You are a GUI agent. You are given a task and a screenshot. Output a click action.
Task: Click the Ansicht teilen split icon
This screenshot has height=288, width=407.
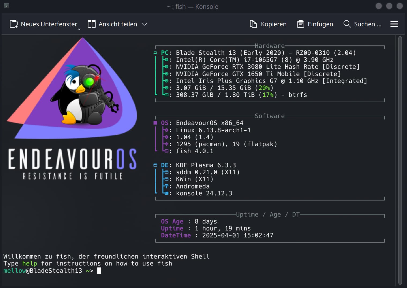click(x=92, y=24)
